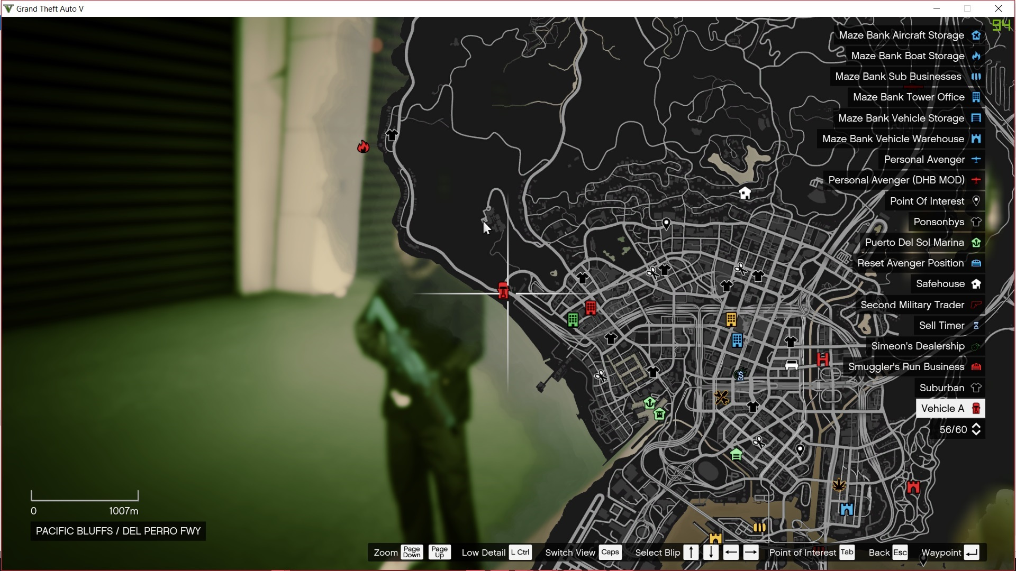Select the blue vehicle warehouse blip on map
1016x571 pixels.
(x=847, y=509)
